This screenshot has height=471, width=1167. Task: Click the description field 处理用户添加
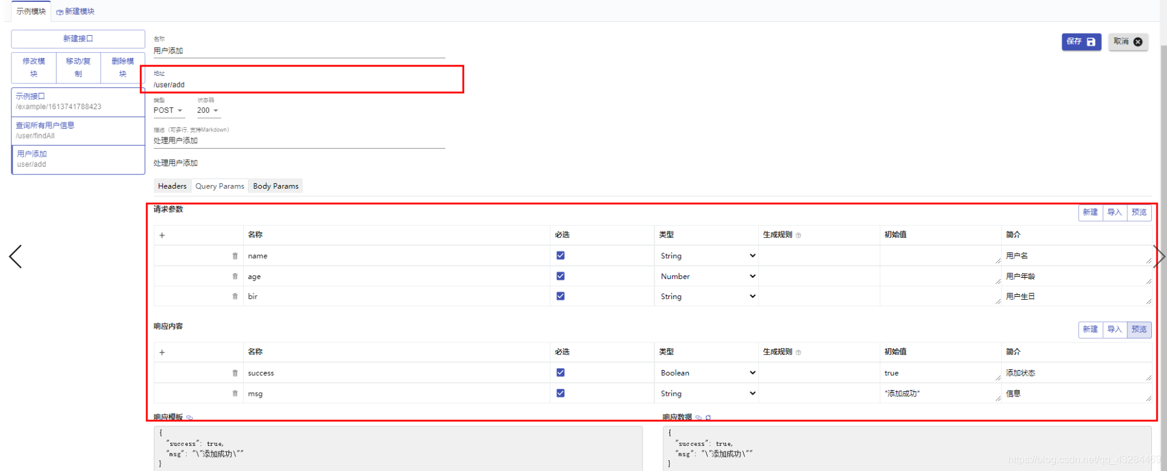pyautogui.click(x=299, y=141)
